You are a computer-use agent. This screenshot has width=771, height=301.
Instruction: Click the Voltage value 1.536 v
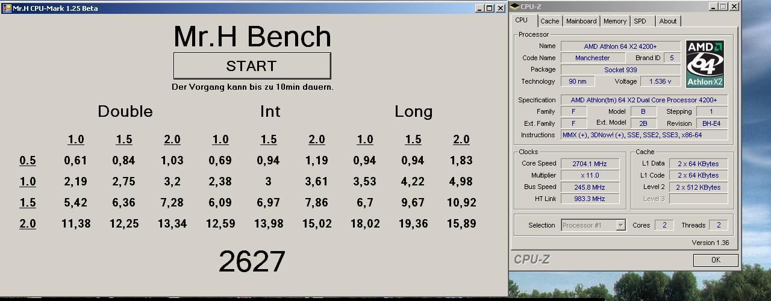point(661,81)
